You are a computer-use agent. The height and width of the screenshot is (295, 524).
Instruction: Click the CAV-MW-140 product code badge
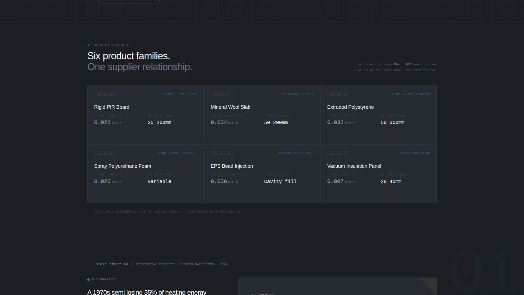(222, 95)
